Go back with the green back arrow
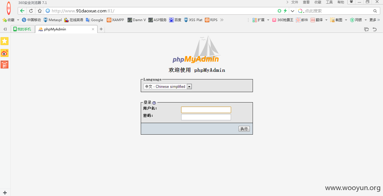This screenshot has height=196, width=383. coord(22,11)
